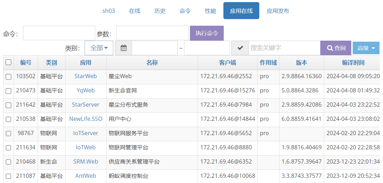The image size is (383, 183).
Task: Check the row checkbox for 210468 SRM.Web
Action: [9, 162]
